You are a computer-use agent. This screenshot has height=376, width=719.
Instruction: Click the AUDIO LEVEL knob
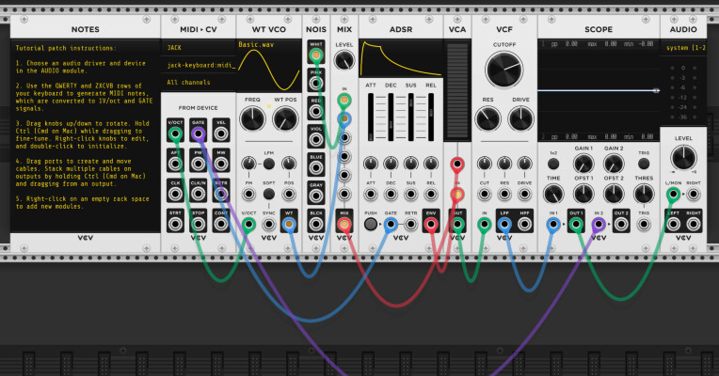point(684,157)
